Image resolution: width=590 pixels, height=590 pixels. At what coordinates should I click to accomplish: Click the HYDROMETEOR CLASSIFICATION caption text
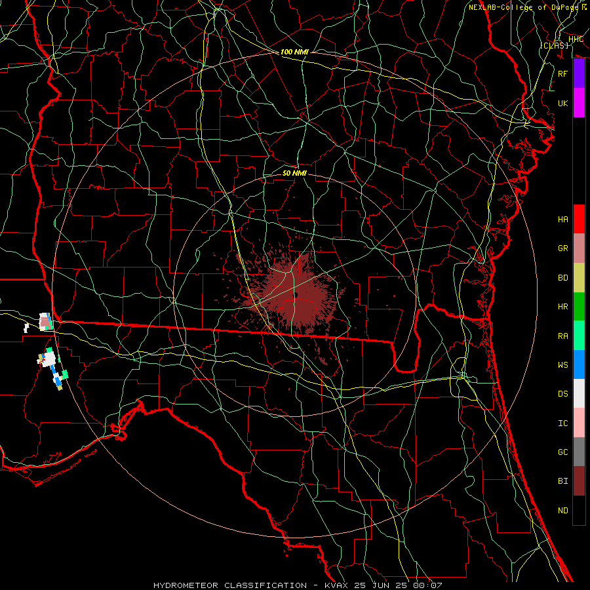[x=230, y=585]
